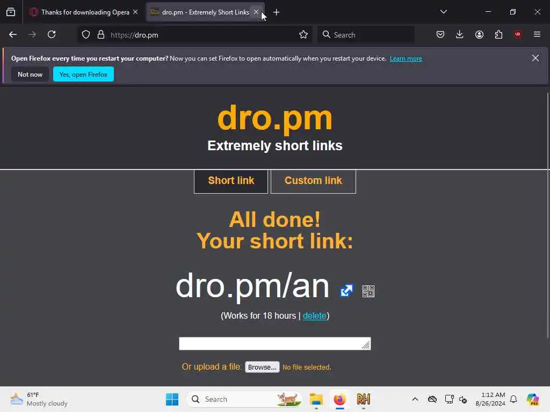Open the tracking protection shield icon

click(86, 34)
